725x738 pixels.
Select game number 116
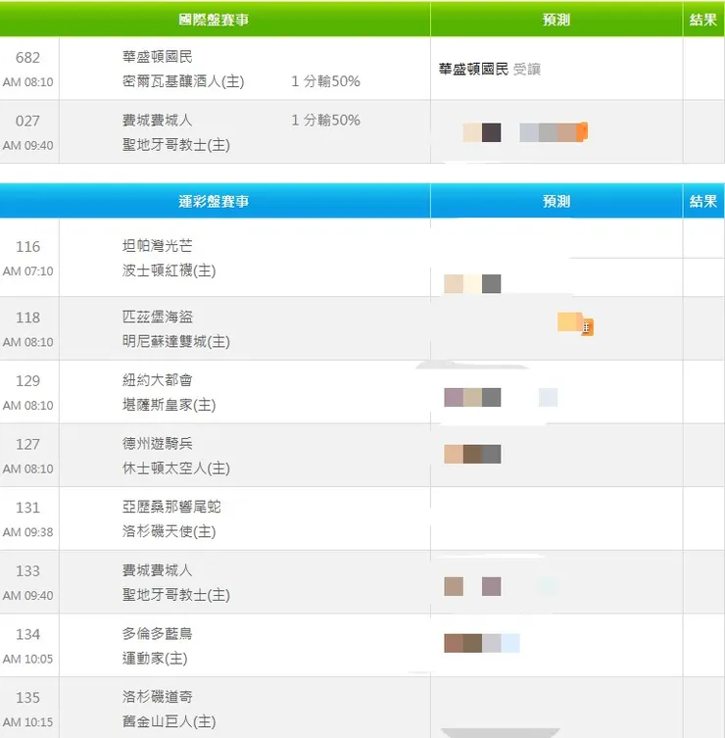pos(27,247)
